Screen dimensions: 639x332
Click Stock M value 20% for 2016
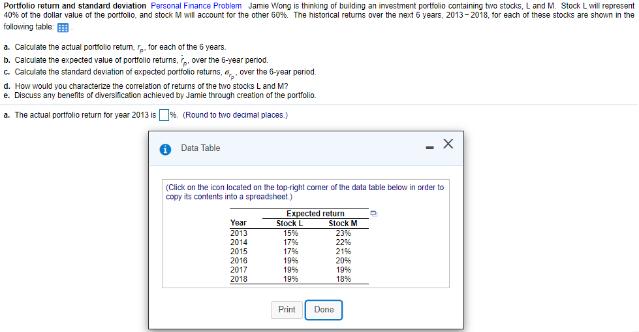click(x=343, y=261)
